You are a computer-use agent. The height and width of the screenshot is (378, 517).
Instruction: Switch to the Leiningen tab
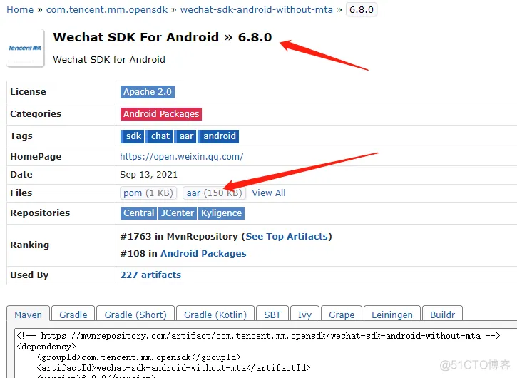click(x=392, y=315)
